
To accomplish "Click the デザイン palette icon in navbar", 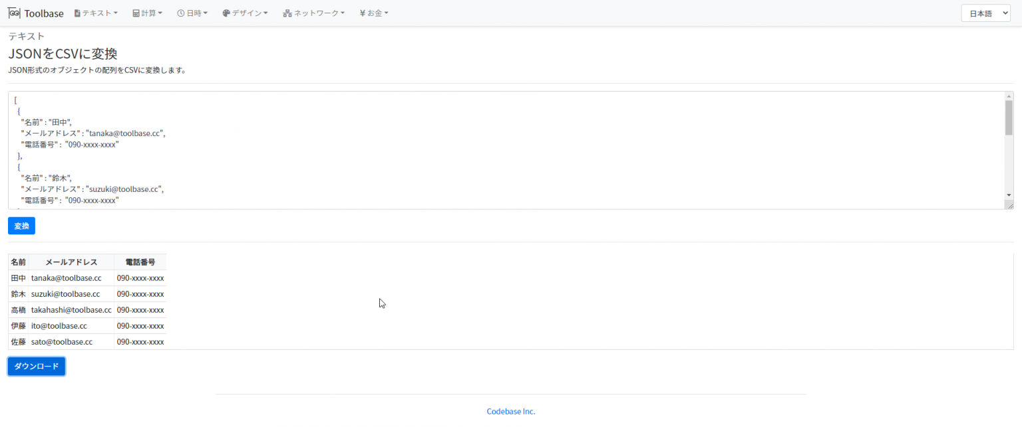I will 226,13.
